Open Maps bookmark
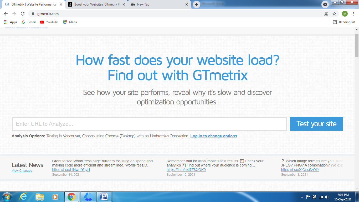359x202 pixels. (x=70, y=22)
